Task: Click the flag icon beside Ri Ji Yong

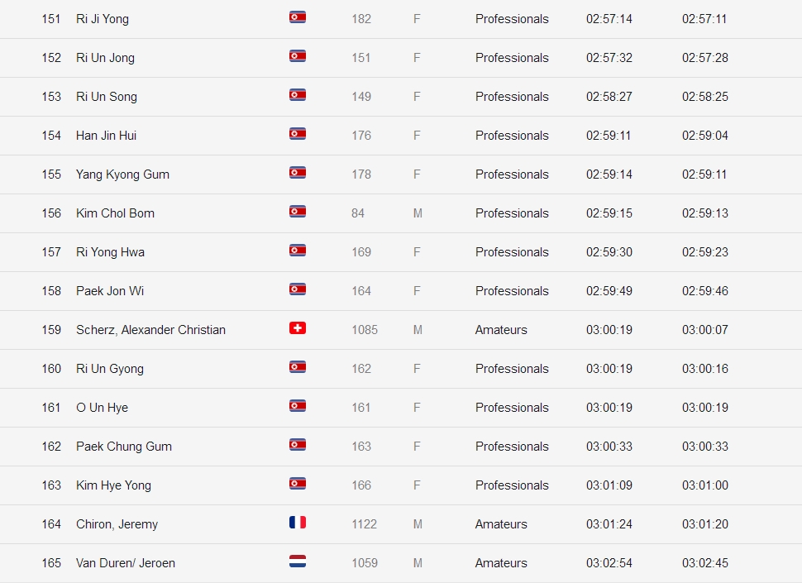Action: click(298, 17)
